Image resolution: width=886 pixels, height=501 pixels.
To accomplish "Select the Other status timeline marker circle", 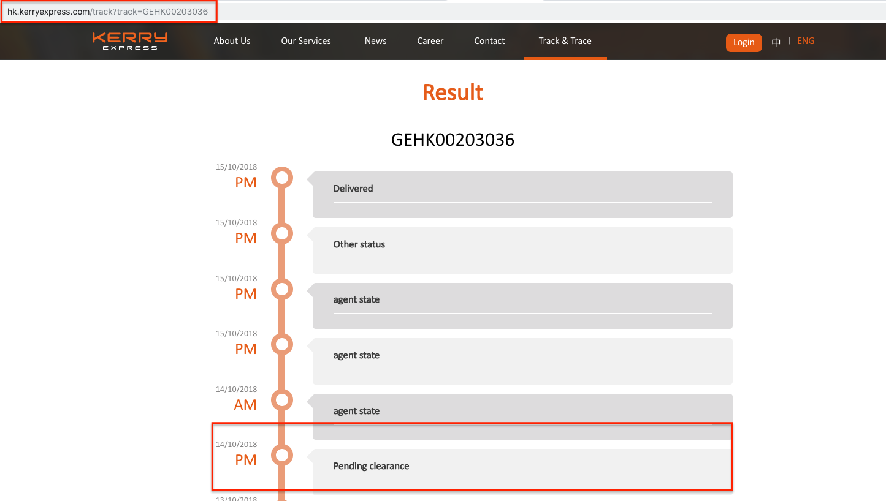I will (x=282, y=233).
